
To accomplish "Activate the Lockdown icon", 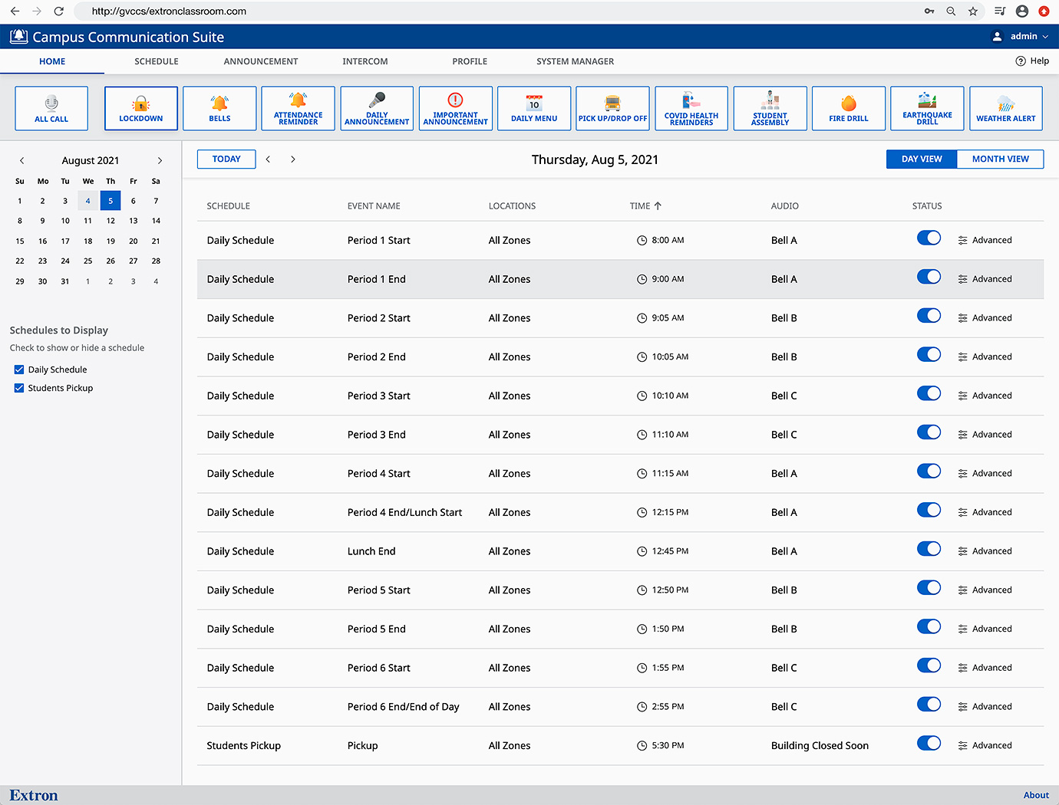I will click(x=140, y=108).
